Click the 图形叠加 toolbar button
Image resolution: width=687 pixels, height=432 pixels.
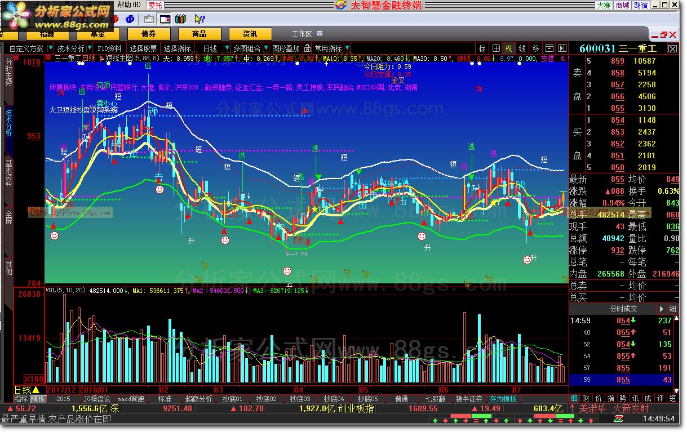point(286,48)
